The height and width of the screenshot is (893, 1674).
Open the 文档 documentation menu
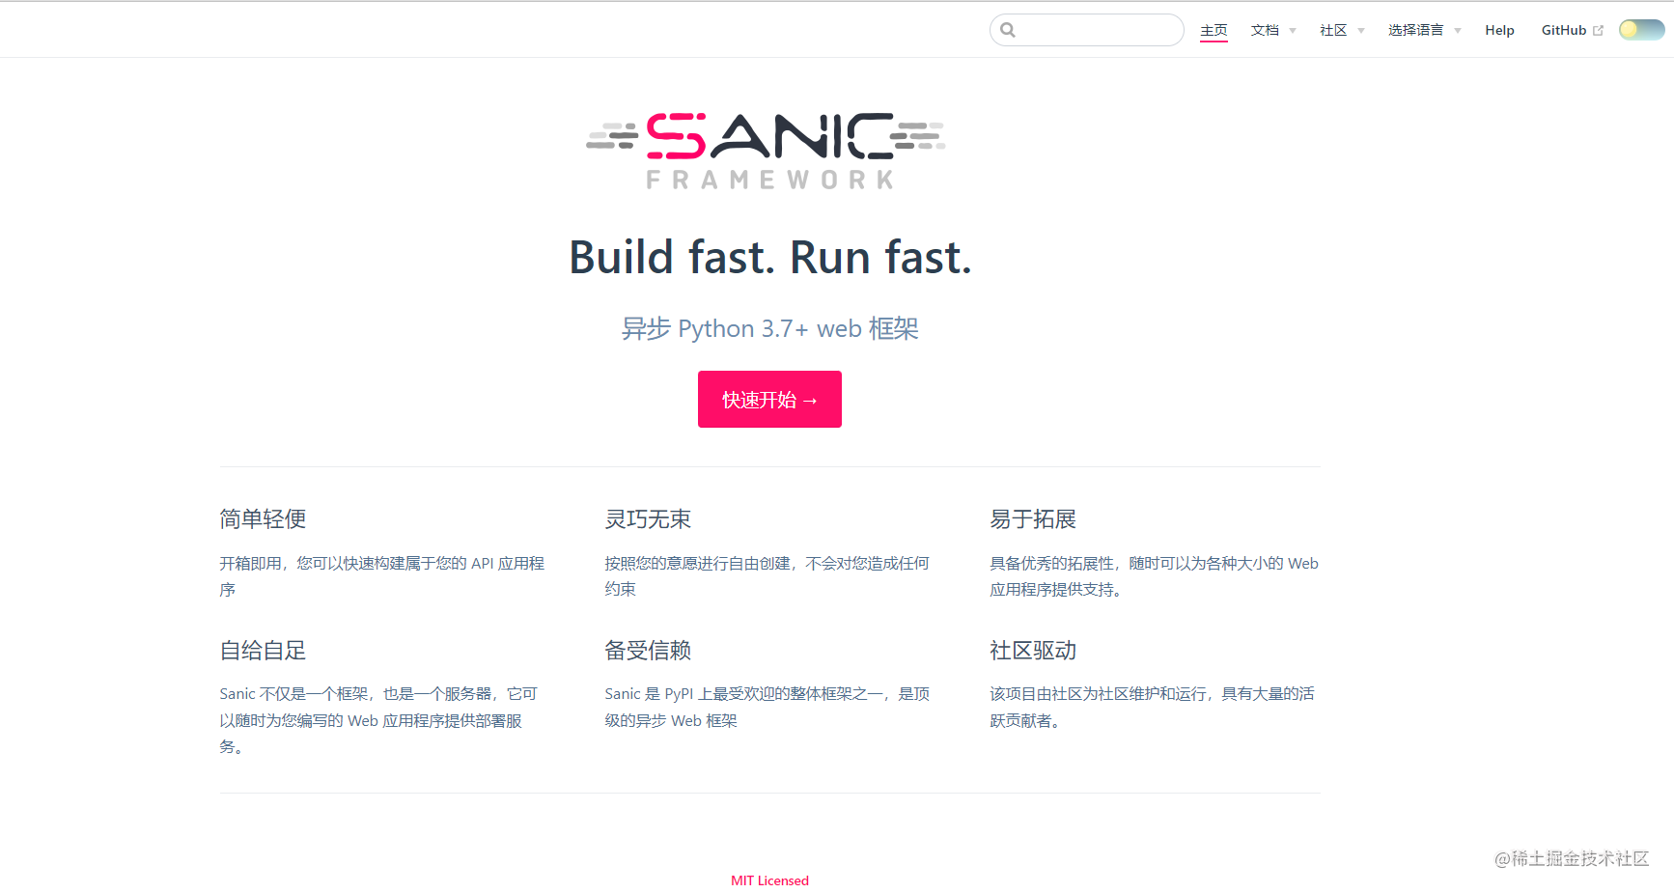1265,30
